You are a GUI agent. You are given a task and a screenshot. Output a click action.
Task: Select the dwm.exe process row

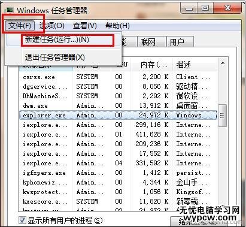(118, 105)
